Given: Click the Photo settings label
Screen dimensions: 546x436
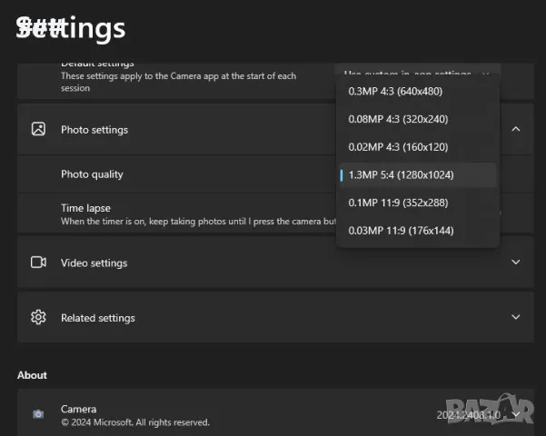Looking at the screenshot, I should coord(94,130).
